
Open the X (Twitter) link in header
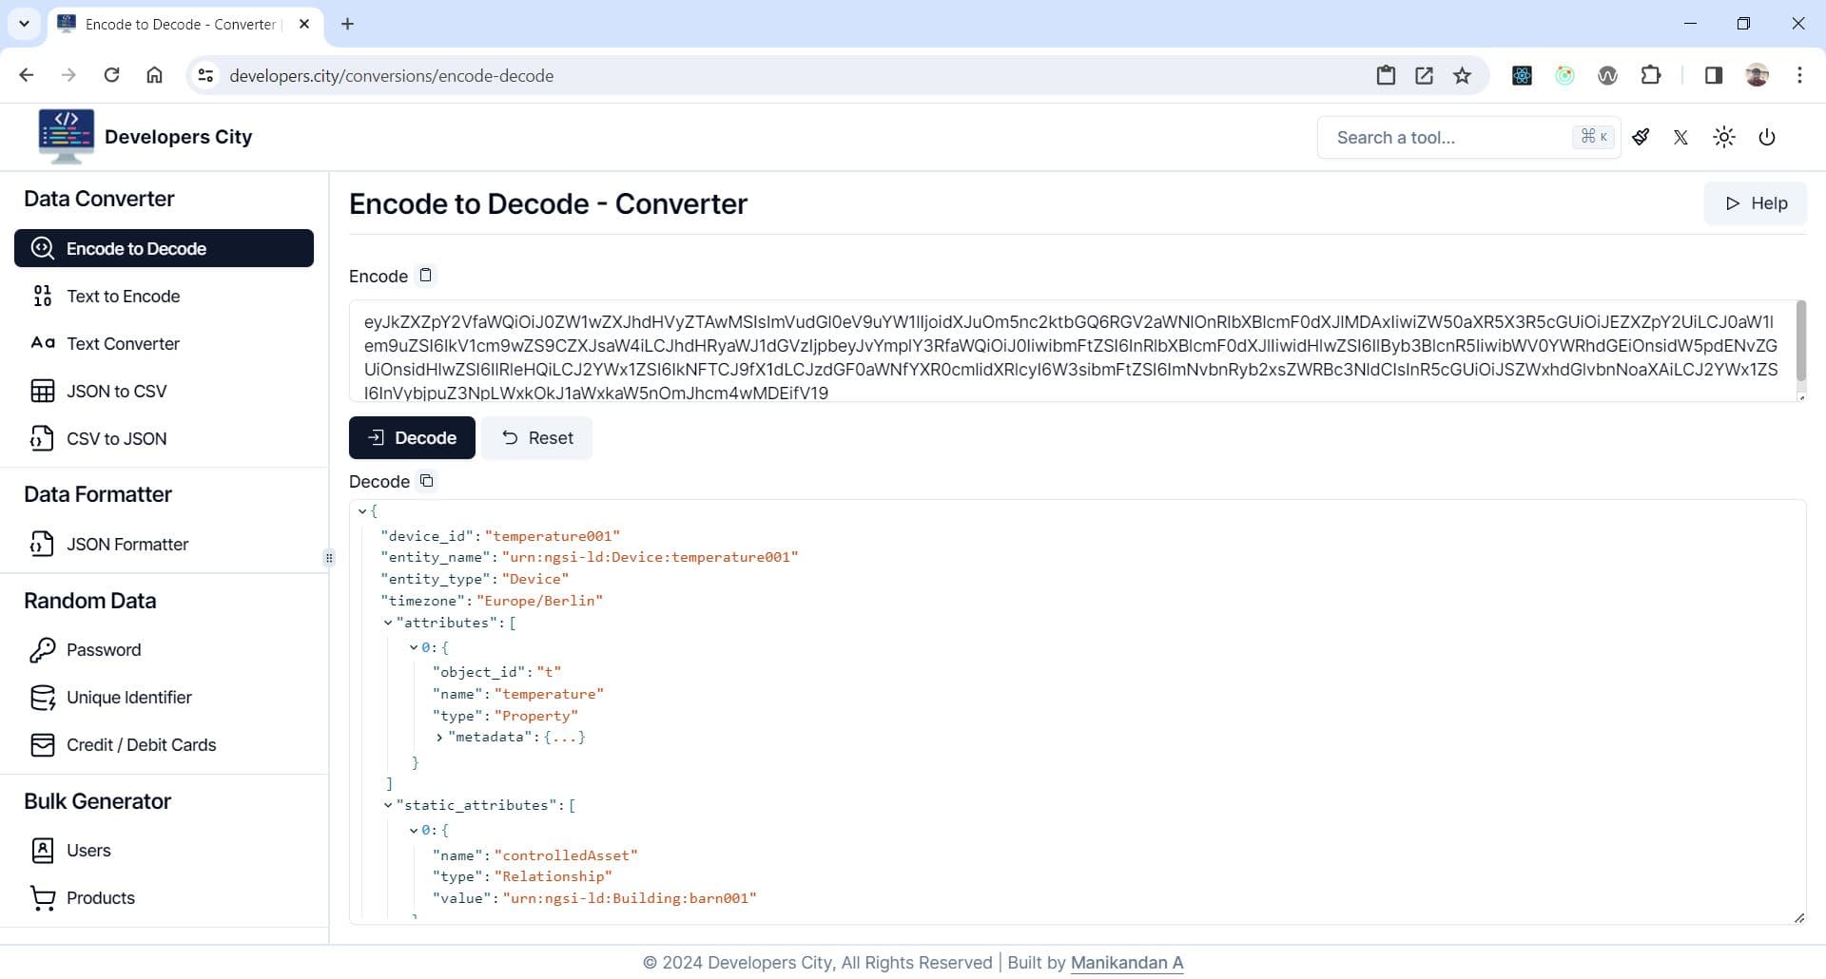click(1680, 137)
